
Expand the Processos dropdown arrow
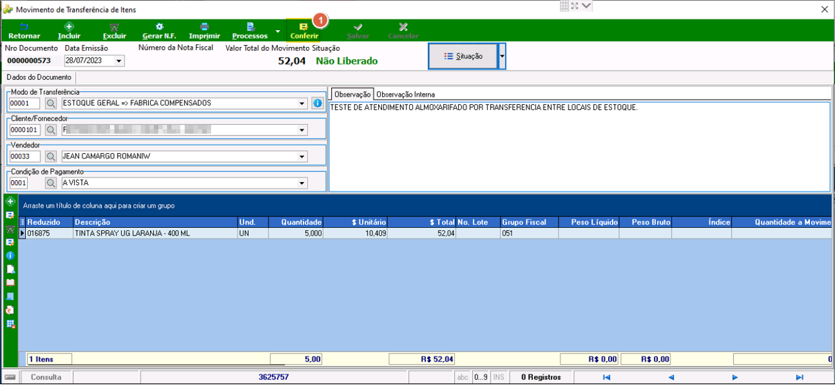tap(278, 30)
